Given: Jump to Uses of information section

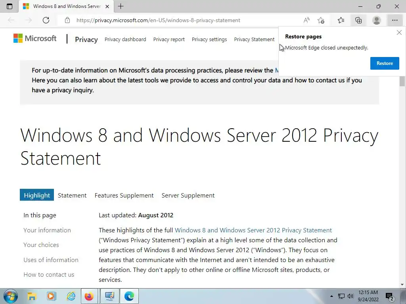Looking at the screenshot, I should tap(51, 260).
